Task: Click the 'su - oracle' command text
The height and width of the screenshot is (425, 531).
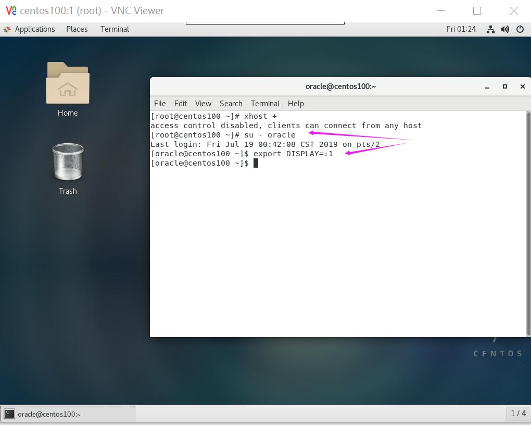Action: point(270,135)
